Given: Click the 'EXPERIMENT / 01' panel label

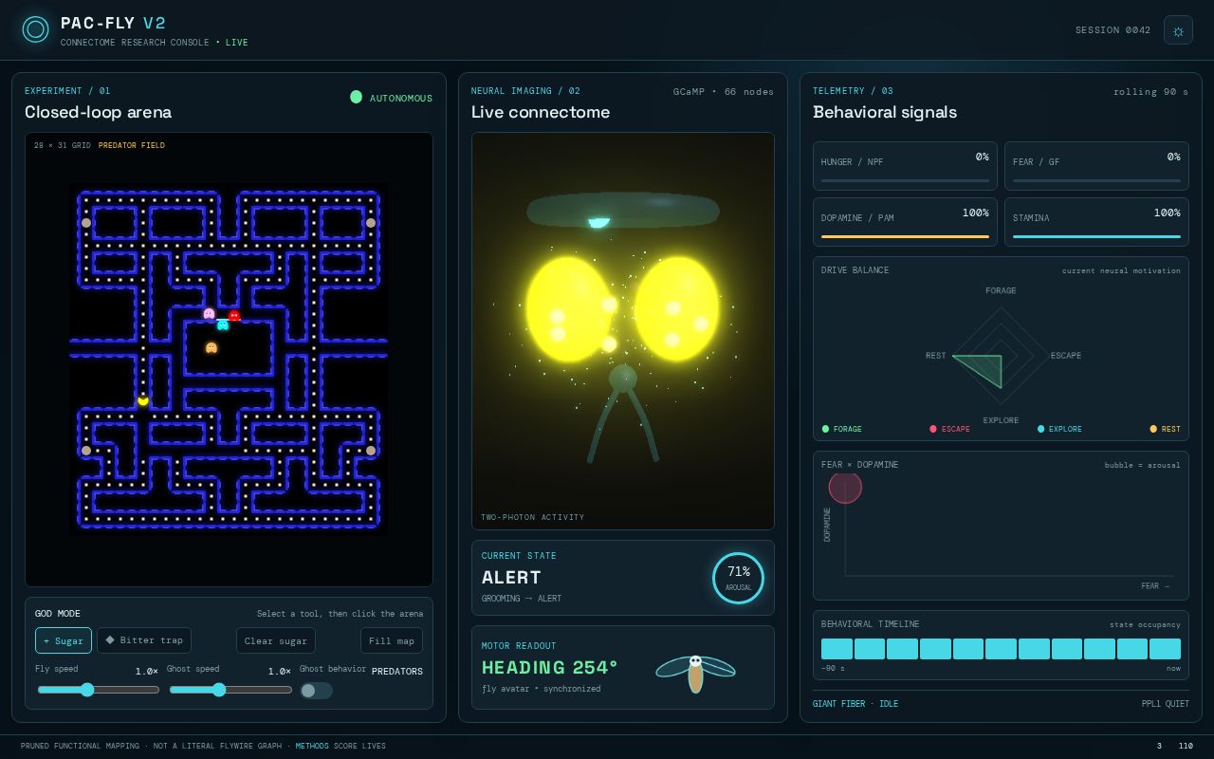Looking at the screenshot, I should (67, 91).
